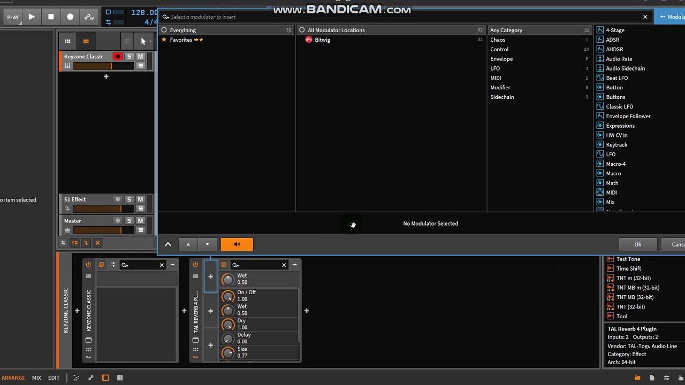Select the Sidechain category
Image resolution: width=685 pixels, height=385 pixels.
pos(539,97)
